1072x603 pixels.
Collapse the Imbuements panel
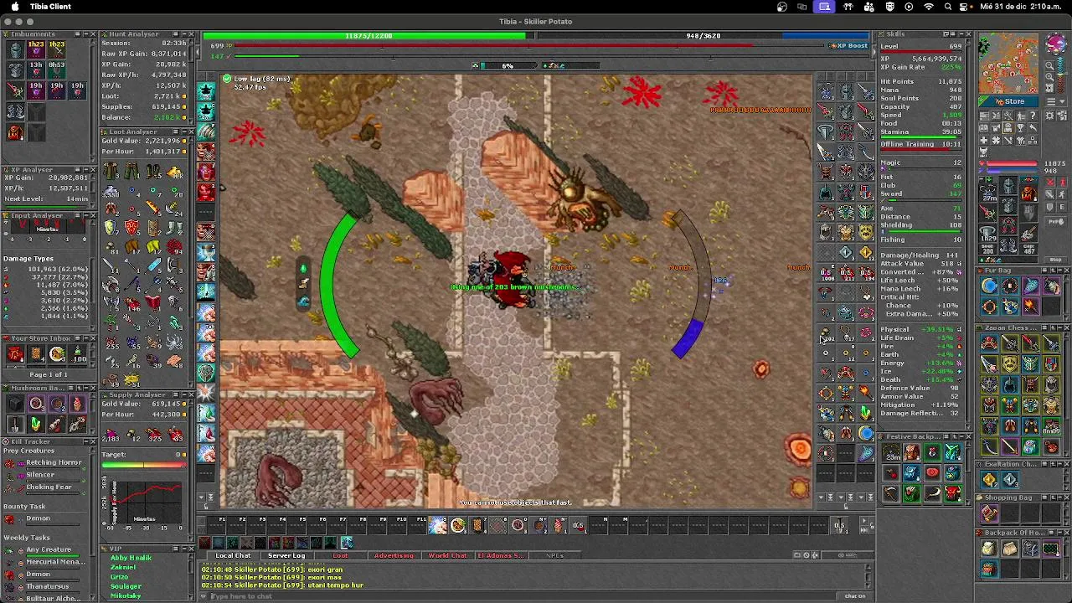pos(85,34)
